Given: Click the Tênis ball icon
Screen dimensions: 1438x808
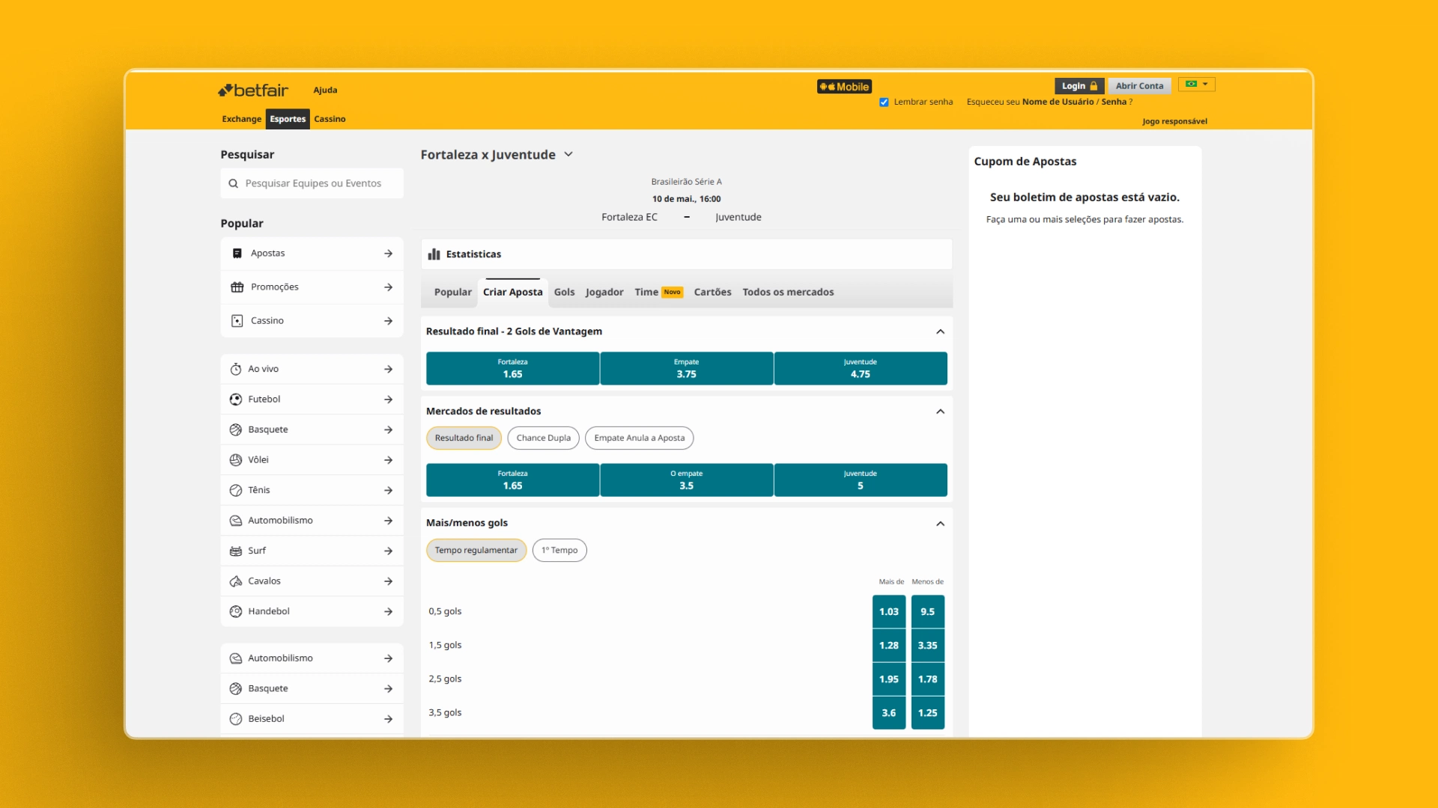Looking at the screenshot, I should tap(235, 490).
